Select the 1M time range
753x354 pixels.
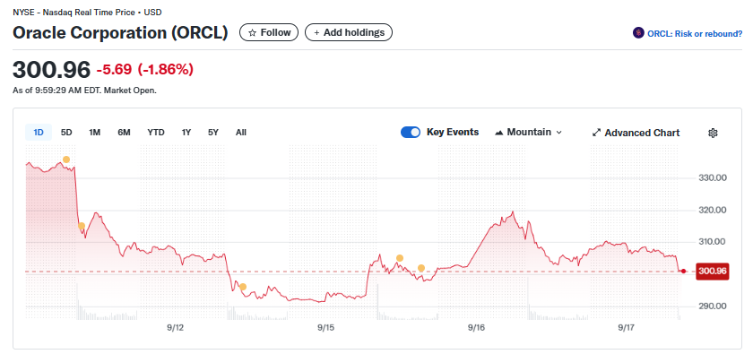click(95, 132)
